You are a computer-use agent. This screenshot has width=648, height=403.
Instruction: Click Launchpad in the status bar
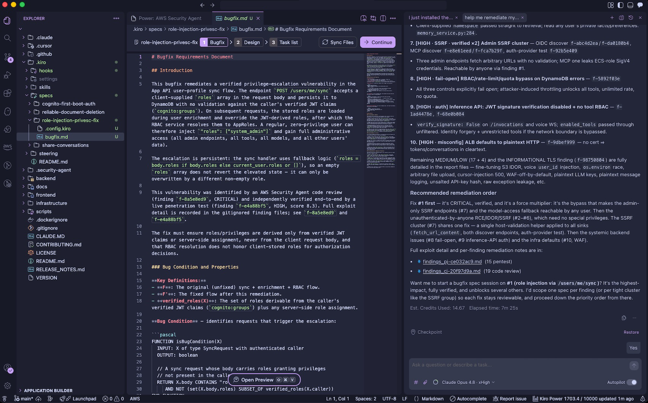78,399
